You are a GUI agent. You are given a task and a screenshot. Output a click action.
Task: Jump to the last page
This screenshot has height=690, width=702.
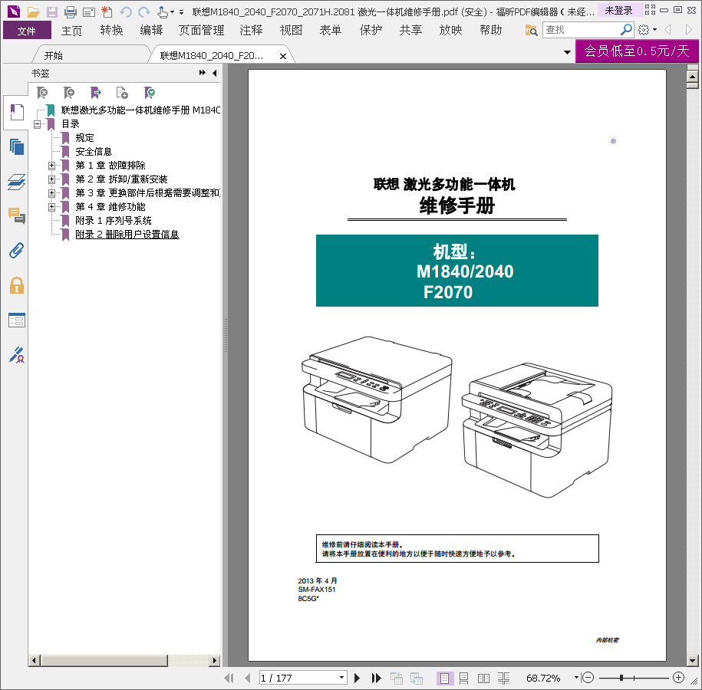376,678
